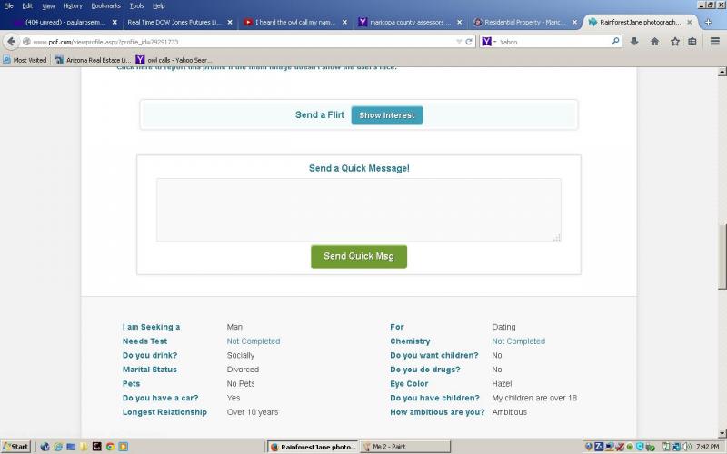Click the search magnifier icon in the Yahoo box
Screen dimensions: 727x454
615,42
